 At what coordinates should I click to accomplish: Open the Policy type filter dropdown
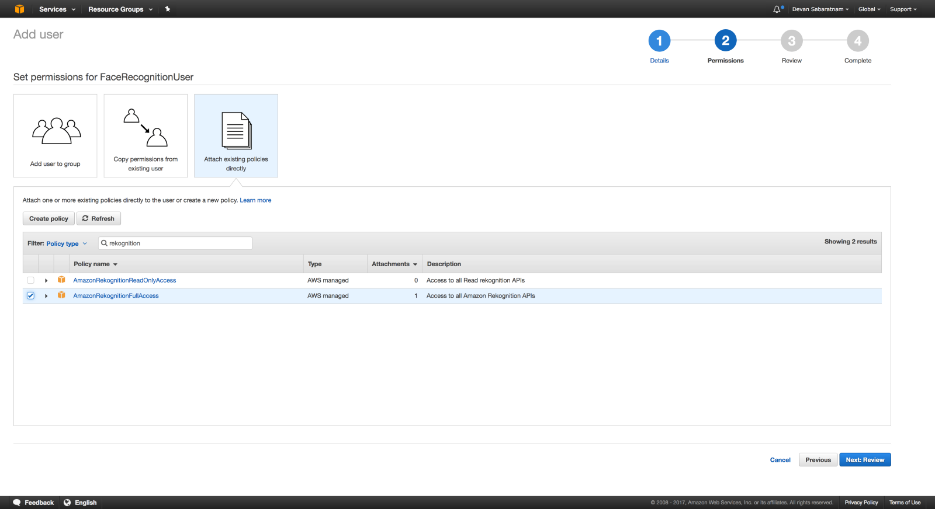pos(66,243)
